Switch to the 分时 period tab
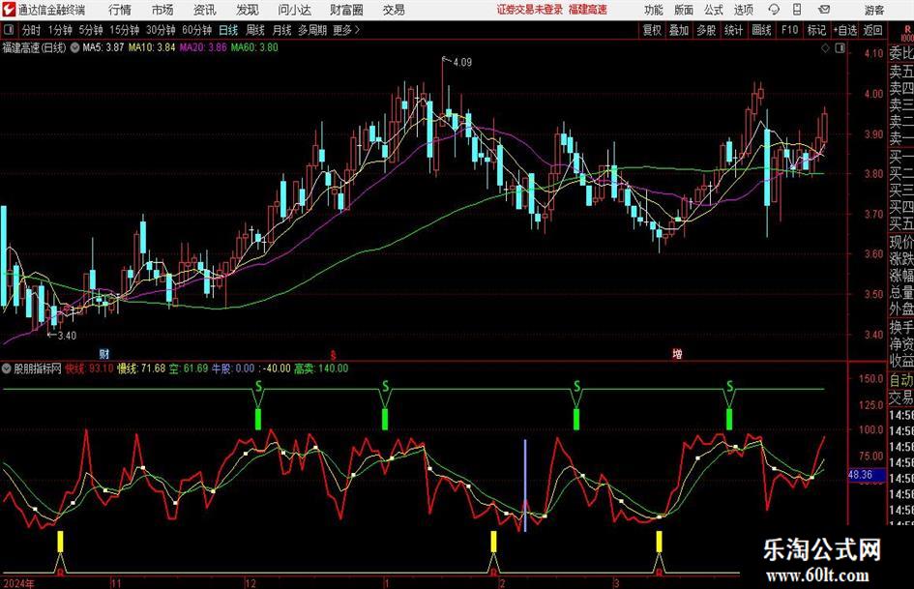 pos(32,30)
